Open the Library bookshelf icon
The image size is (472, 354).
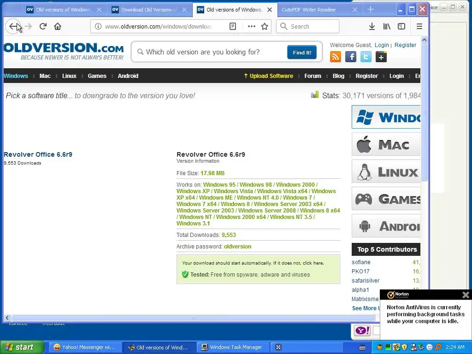tap(387, 26)
